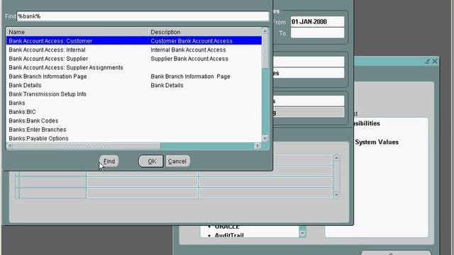Select Banks:Enter Branches list entry
454x255 pixels.
pyautogui.click(x=38, y=130)
